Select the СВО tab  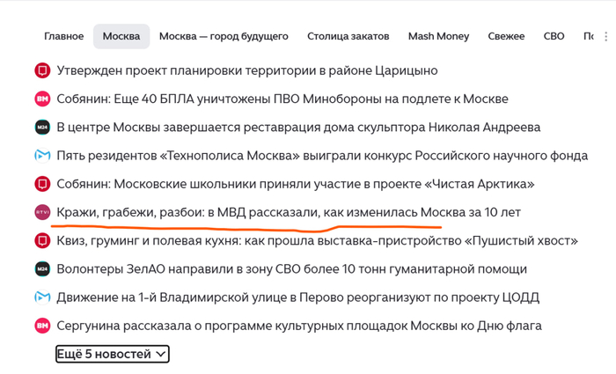point(554,37)
